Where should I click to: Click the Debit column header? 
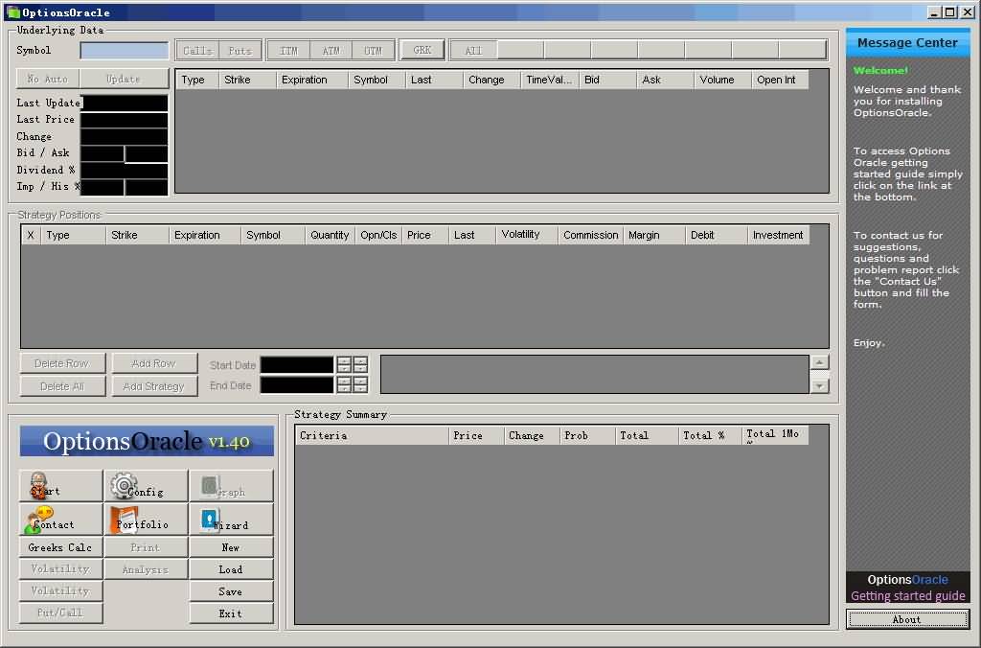point(717,235)
